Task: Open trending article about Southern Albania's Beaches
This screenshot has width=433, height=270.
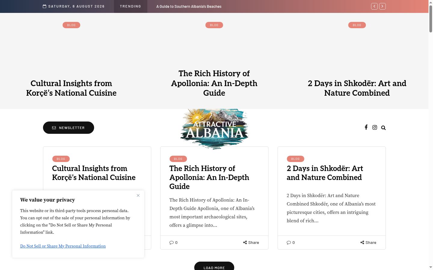Action: (x=189, y=6)
